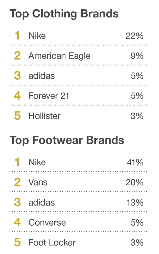Viewport: 159px width, 254px height.
Task: Click the 13% footwear share value
Action: coord(135,202)
